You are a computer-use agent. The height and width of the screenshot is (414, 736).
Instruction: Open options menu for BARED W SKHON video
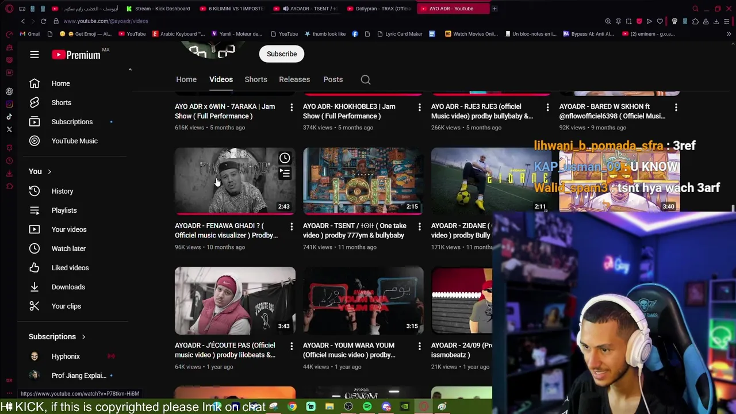[676, 108]
